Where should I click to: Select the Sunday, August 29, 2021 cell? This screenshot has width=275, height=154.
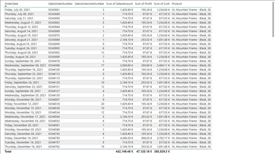pyautogui.click(x=20, y=57)
